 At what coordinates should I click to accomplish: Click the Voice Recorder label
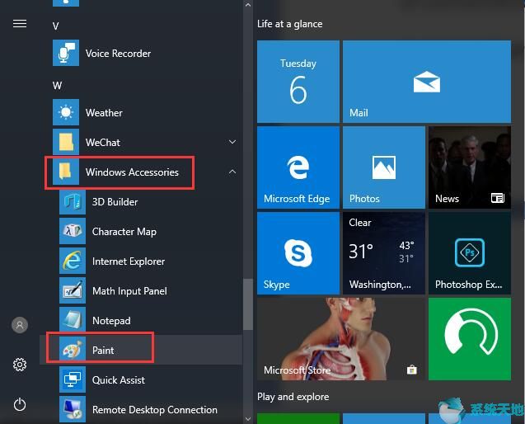pyautogui.click(x=118, y=54)
